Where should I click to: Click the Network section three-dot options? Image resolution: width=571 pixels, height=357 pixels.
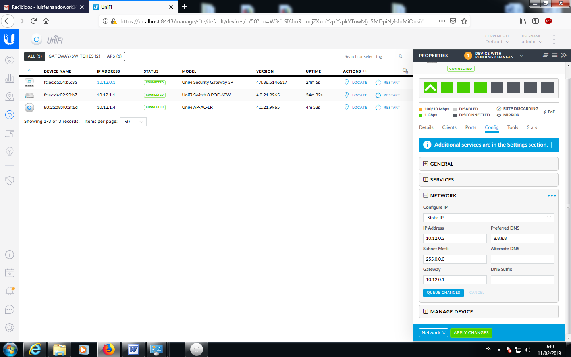point(552,195)
